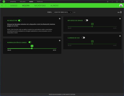The width and height of the screenshot is (124, 96).
Task: Switch to the Synapse tab
Action: pyautogui.click(x=13, y=2)
